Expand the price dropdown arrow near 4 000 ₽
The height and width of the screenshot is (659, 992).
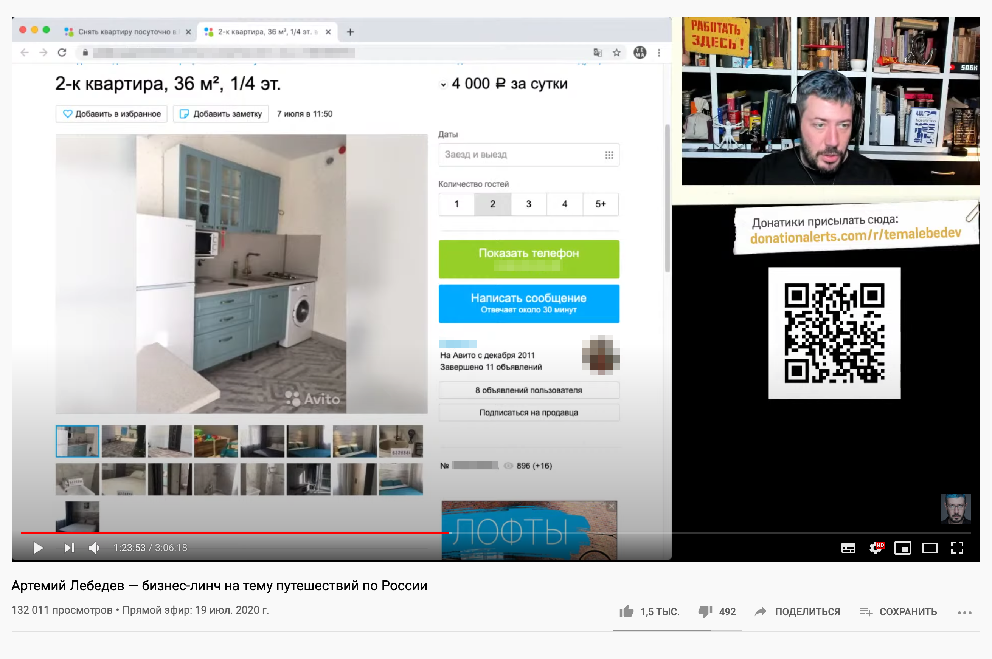443,85
